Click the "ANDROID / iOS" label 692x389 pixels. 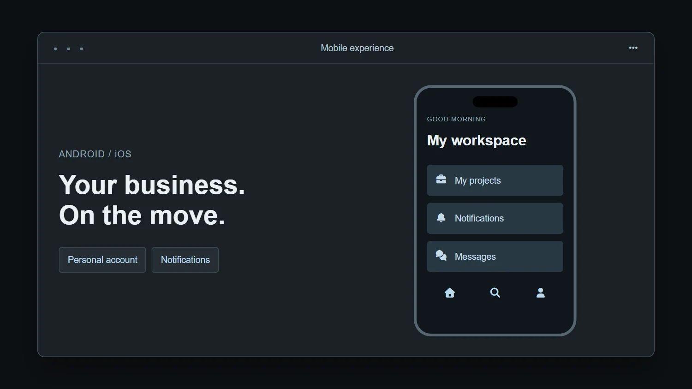coord(95,154)
